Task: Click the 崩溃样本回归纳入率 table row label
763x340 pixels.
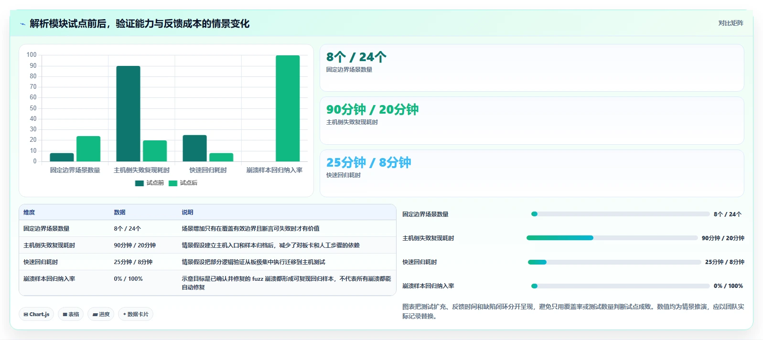Action: [x=49, y=279]
